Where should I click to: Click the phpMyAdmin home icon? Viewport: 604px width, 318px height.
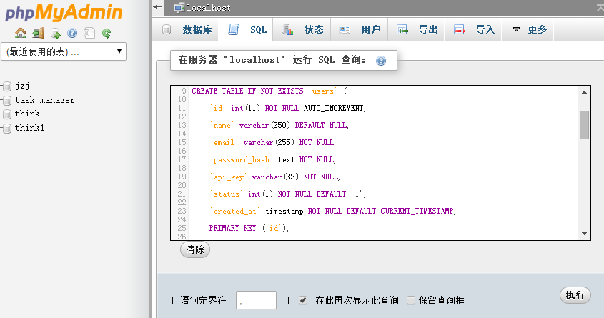click(21, 33)
